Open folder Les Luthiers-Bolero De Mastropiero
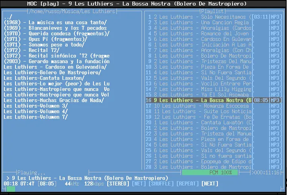Viewport: 287px width, 195px height. 52,72
